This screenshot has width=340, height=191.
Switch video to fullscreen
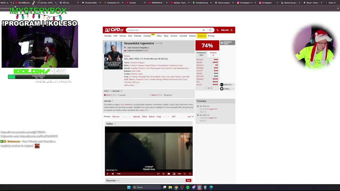click(185, 174)
